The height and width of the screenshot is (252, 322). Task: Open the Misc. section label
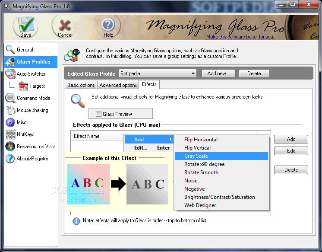22,122
